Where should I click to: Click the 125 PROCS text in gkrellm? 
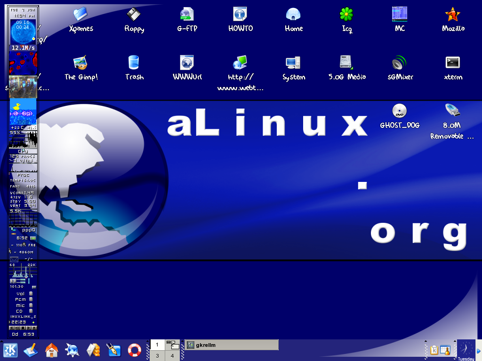pos(23,156)
